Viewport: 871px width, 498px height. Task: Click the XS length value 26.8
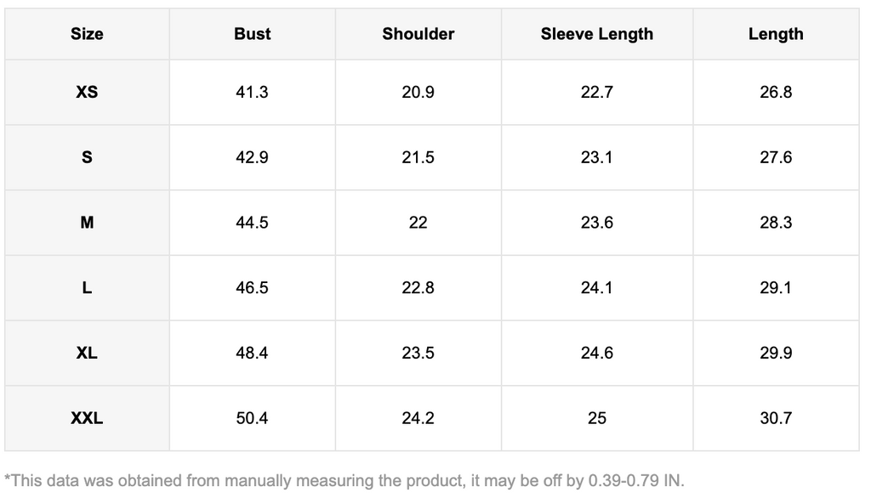775,92
